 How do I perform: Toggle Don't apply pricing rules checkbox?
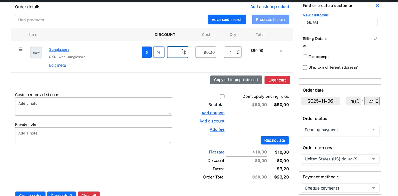[222, 97]
